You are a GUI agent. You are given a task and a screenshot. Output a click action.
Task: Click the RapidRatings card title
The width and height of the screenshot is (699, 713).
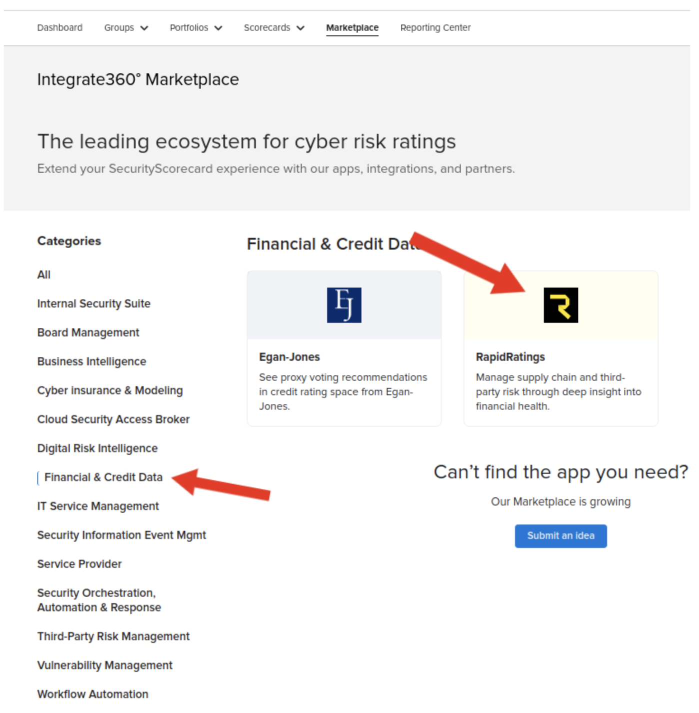(510, 357)
